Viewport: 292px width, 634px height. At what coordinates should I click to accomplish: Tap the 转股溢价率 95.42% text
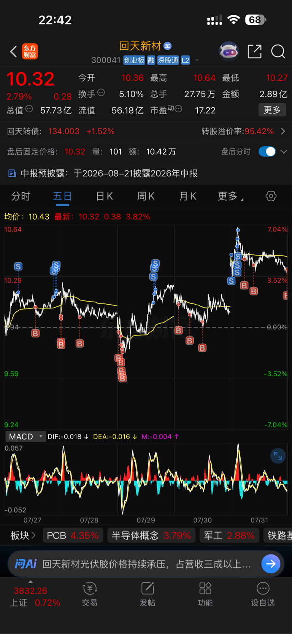pos(238,131)
